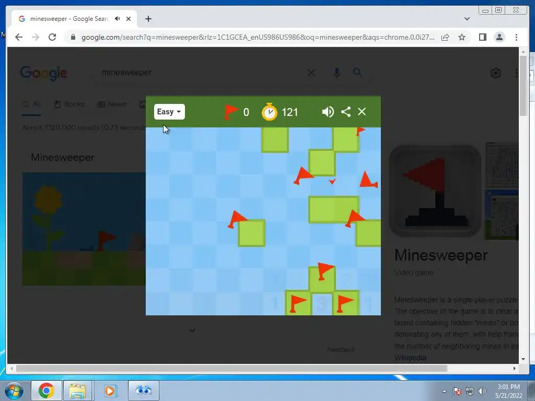The image size is (535, 401).
Task: Click the system tray volume icon
Action: (482, 391)
